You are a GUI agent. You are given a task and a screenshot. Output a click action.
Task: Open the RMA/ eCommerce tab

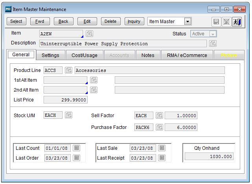pos(187,55)
